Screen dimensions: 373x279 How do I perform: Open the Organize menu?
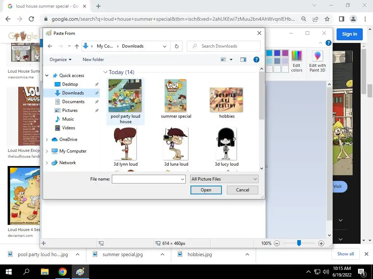coord(60,60)
